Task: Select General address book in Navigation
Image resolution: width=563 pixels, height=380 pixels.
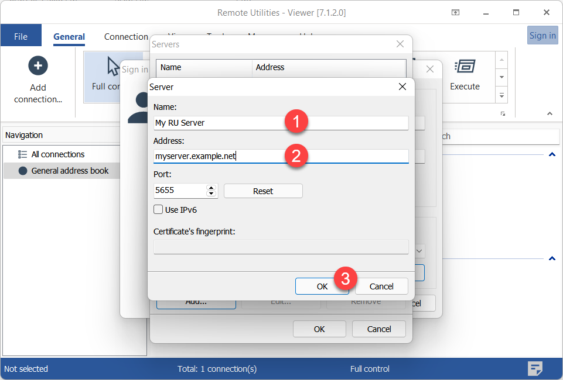Action: pos(70,171)
